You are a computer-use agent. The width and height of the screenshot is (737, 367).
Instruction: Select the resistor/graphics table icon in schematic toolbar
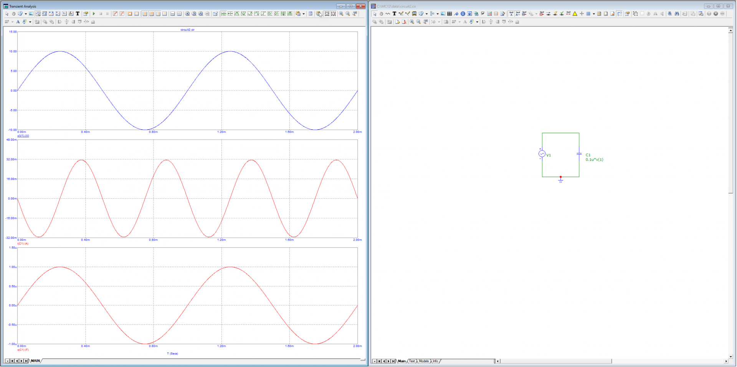[449, 14]
